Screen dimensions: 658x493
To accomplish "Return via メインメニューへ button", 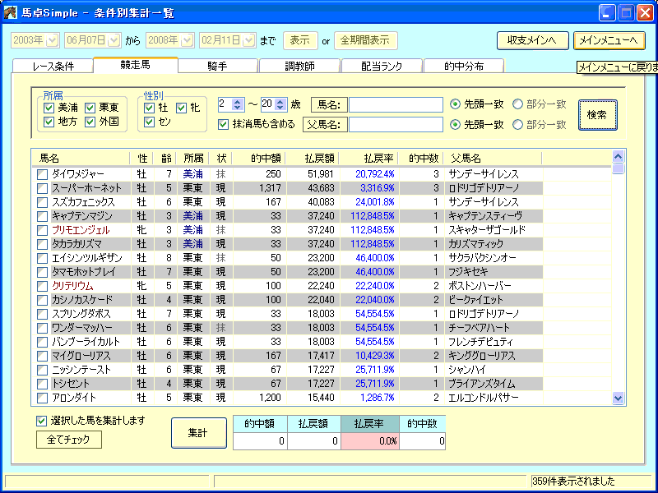I will point(609,40).
